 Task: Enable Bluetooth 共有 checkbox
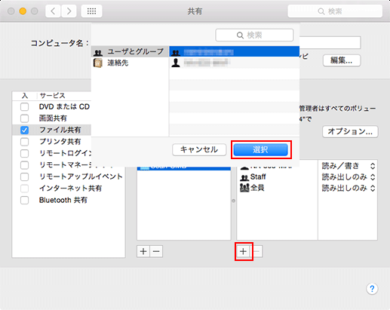pos(24,200)
